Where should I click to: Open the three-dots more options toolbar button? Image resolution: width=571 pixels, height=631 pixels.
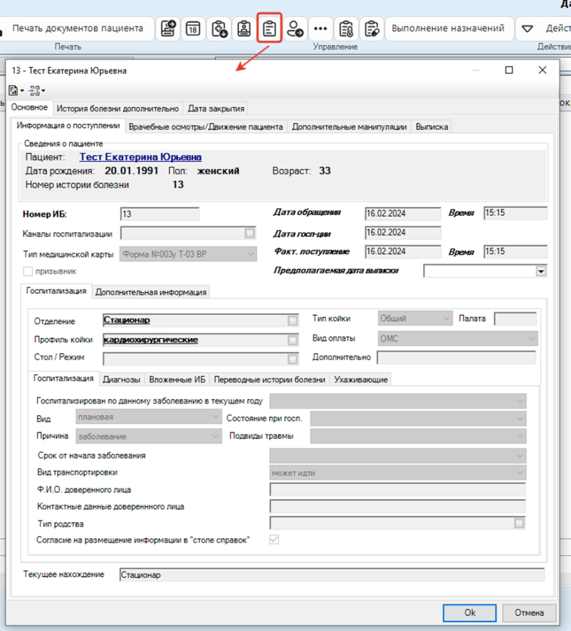tap(320, 29)
